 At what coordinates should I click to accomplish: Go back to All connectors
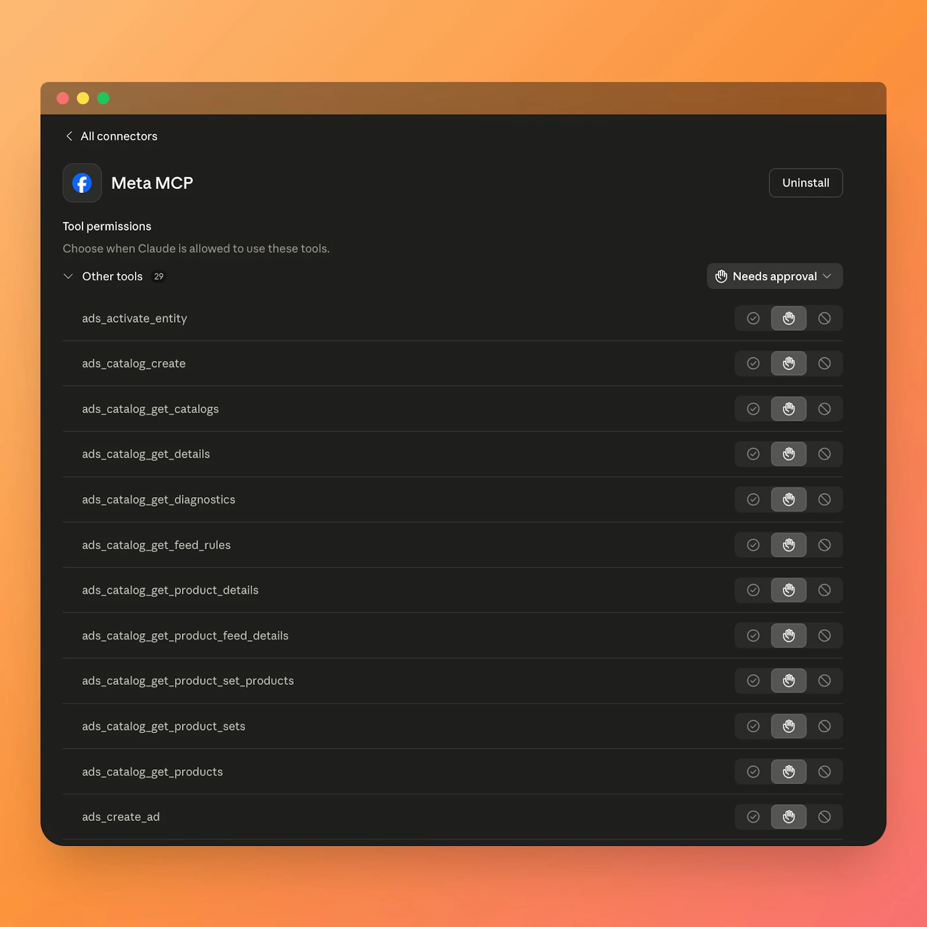tap(111, 136)
